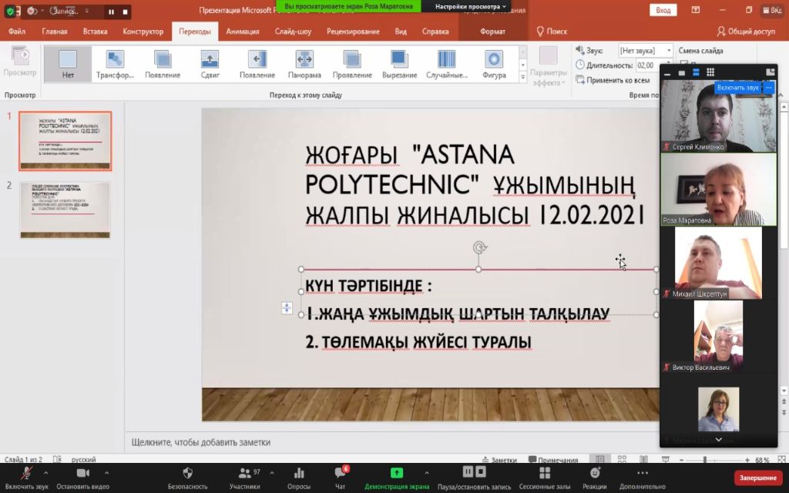The height and width of the screenshot is (493, 789).
Task: Apply the Трансформация transition
Action: (x=115, y=64)
